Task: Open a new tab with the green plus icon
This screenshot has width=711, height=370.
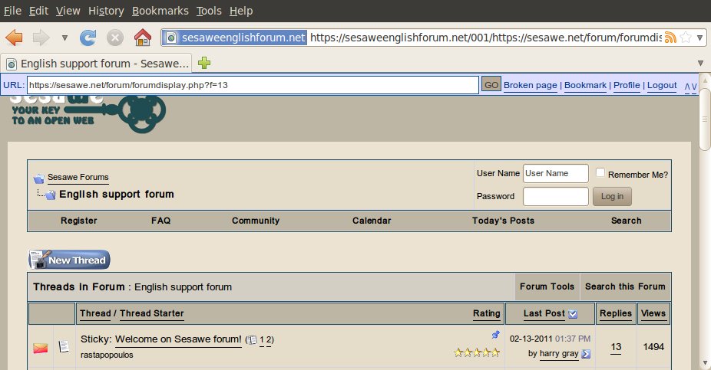Action: pyautogui.click(x=205, y=63)
